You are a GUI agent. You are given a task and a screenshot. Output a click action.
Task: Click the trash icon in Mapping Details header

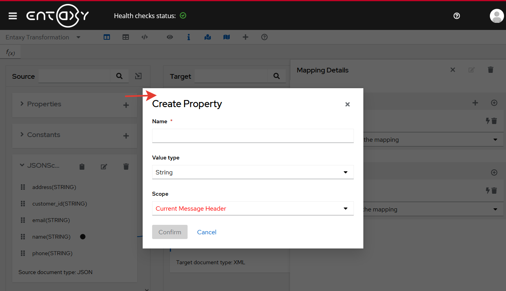tap(490, 70)
